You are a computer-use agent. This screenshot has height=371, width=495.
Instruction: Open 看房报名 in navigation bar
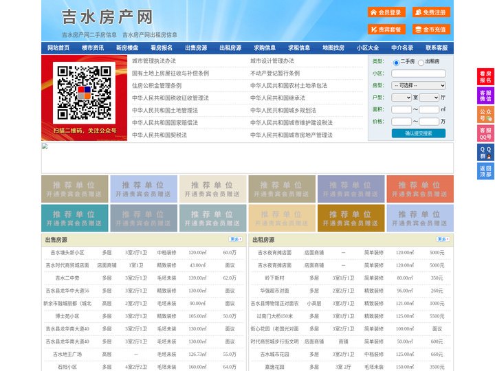162,48
